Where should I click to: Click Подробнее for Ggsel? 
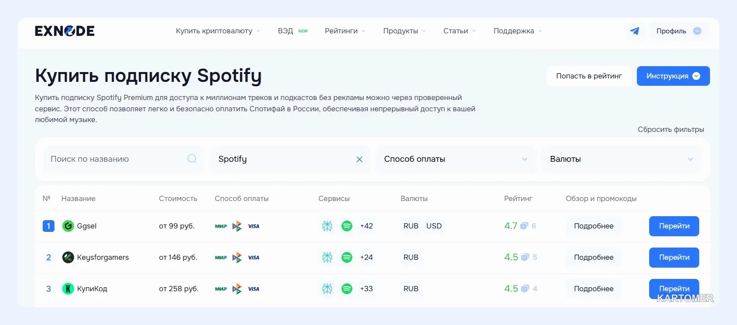[594, 226]
